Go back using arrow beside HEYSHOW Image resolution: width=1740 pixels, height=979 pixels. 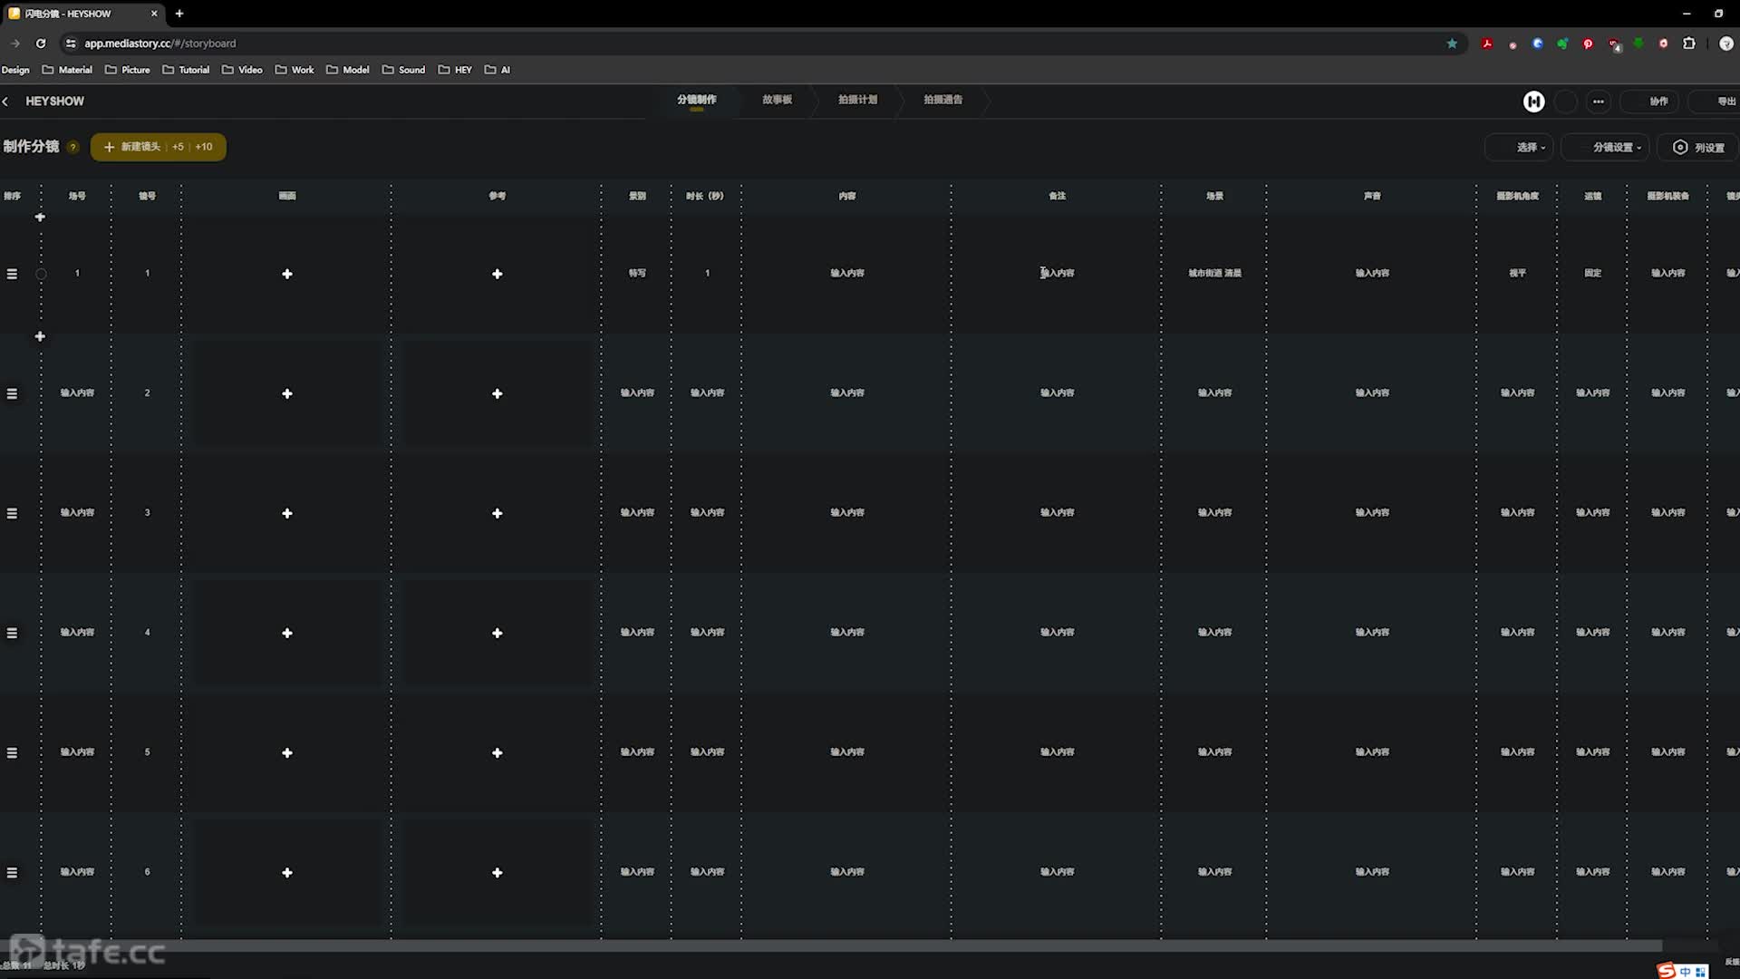[x=5, y=102]
